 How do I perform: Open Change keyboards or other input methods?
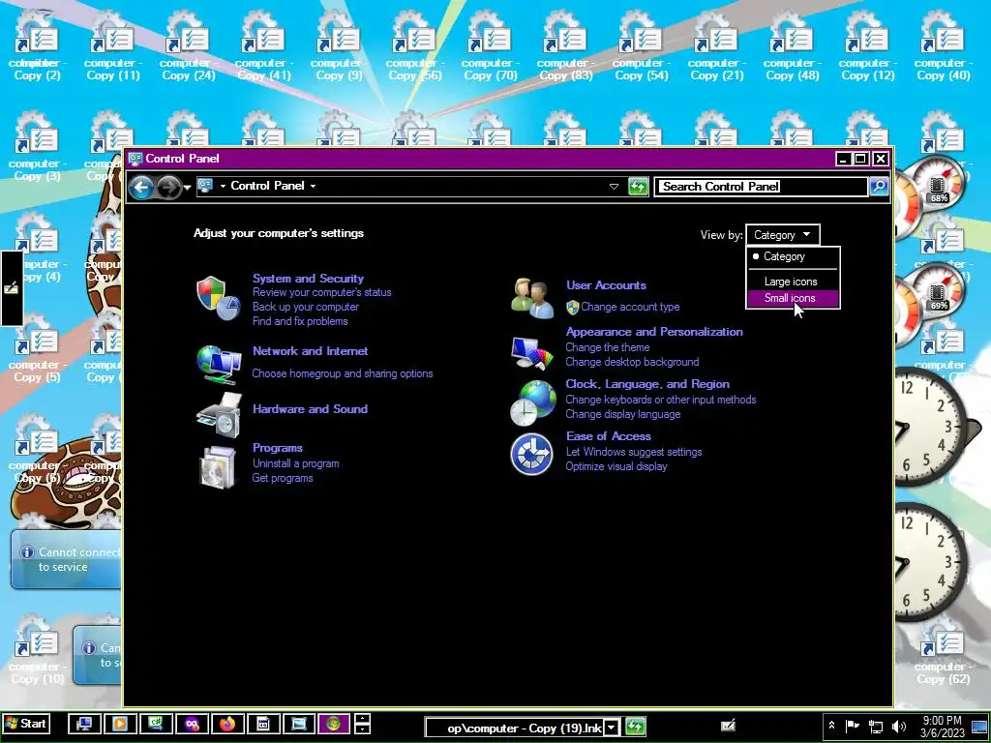pyautogui.click(x=660, y=400)
